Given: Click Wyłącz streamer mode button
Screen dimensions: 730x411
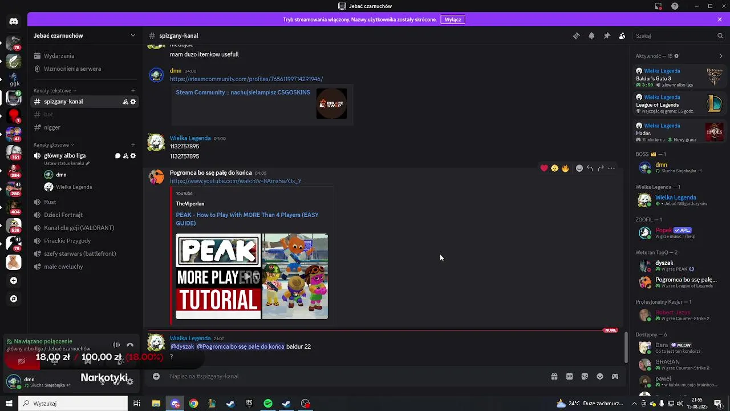Looking at the screenshot, I should [453, 19].
